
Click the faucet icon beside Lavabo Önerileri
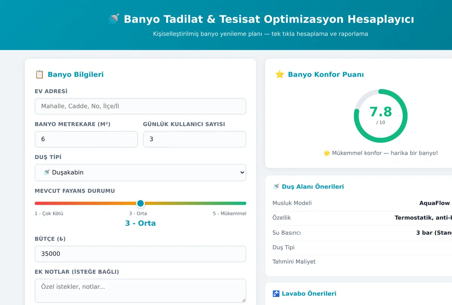point(276,293)
